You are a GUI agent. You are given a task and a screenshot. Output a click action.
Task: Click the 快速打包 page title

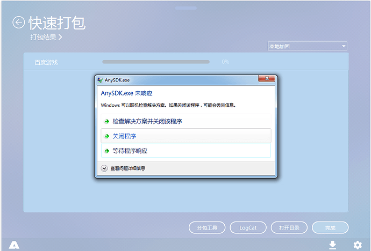(x=57, y=23)
